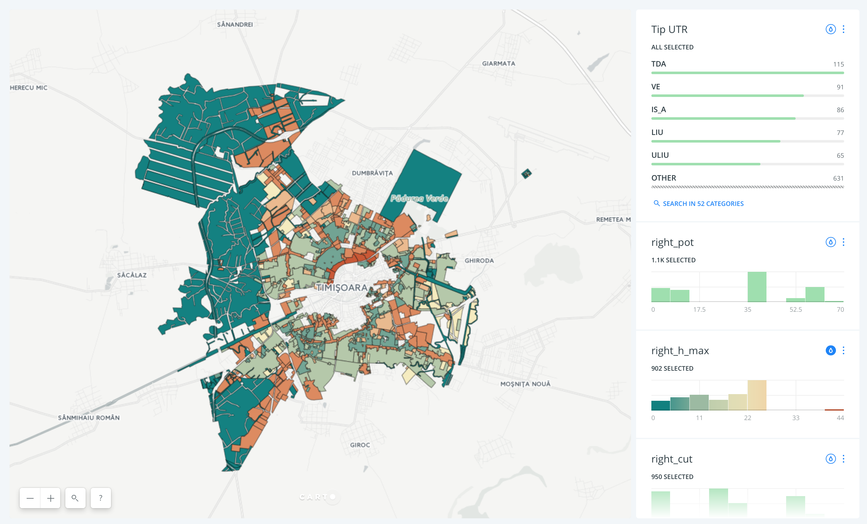
Task: Toggle auto-style droplet for Tip UTR widget
Action: (x=831, y=29)
